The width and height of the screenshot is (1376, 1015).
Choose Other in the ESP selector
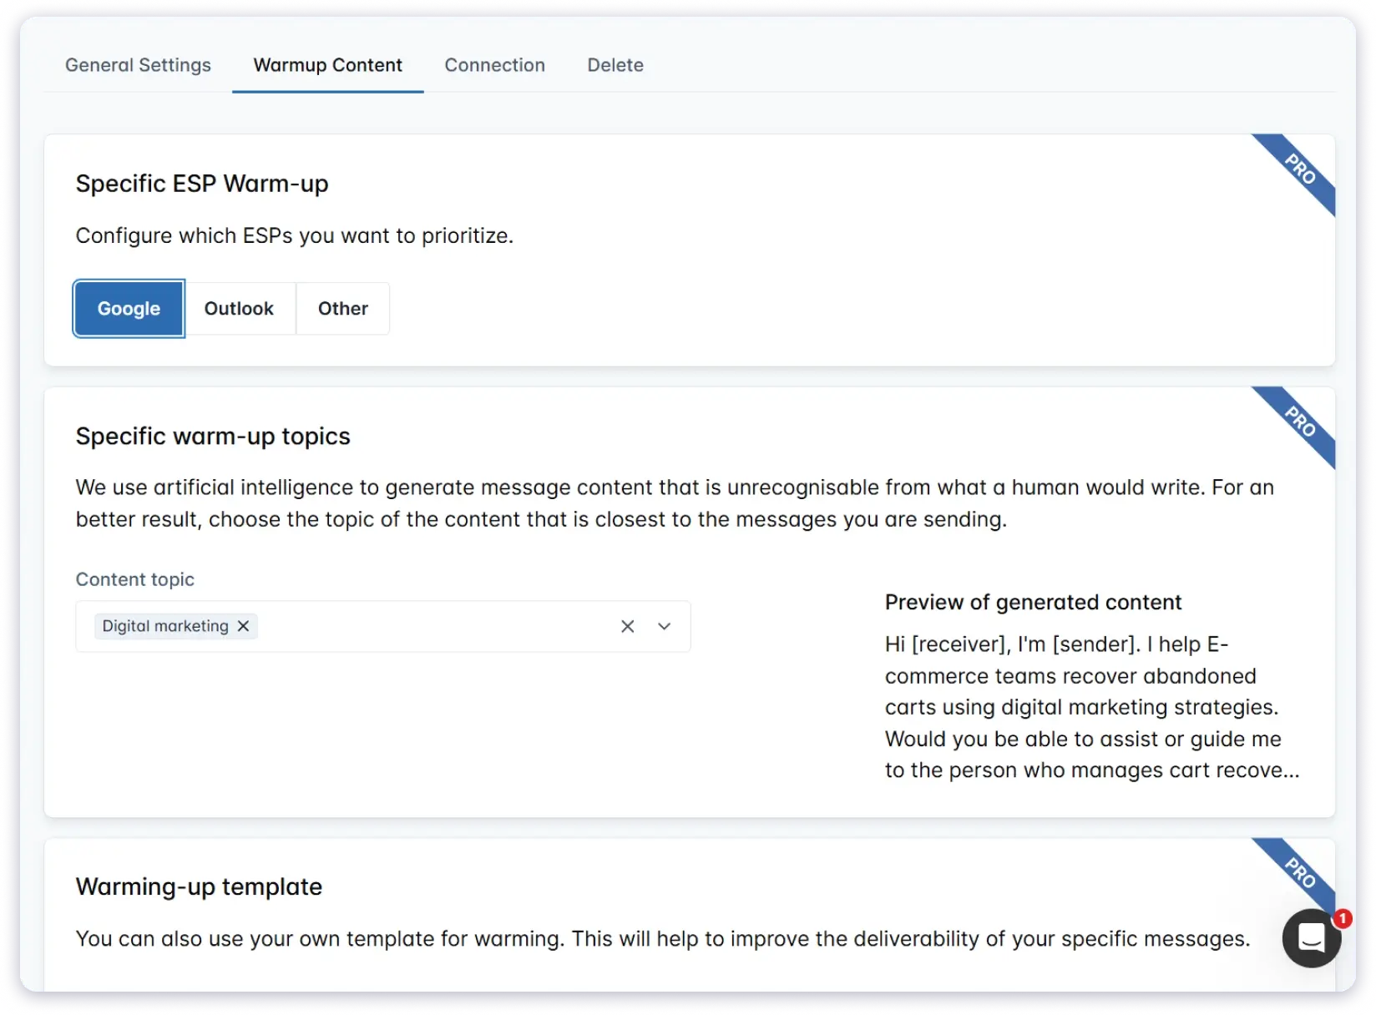342,308
